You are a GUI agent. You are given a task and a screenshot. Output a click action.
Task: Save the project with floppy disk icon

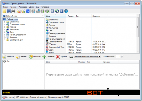point(9,11)
